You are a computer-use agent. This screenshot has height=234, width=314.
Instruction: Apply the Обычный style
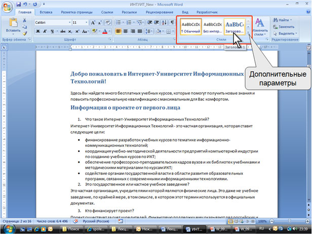pos(190,27)
